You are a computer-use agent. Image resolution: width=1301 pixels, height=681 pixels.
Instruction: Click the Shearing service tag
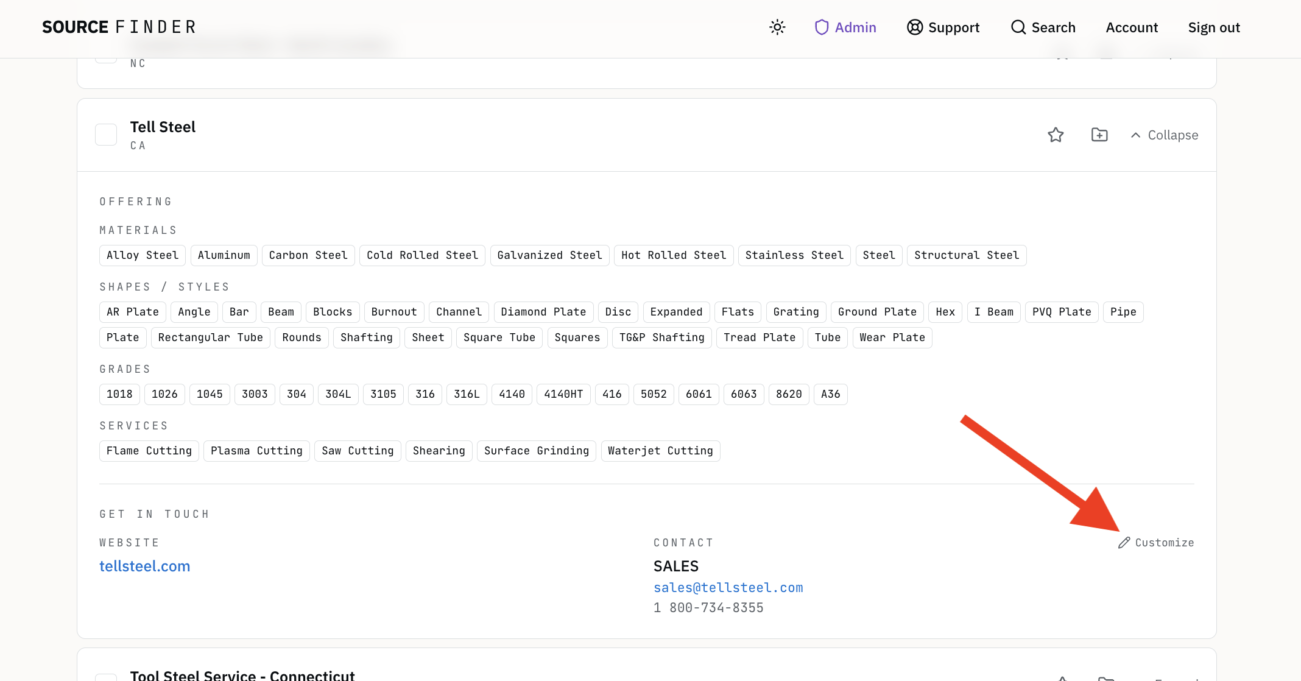click(439, 451)
